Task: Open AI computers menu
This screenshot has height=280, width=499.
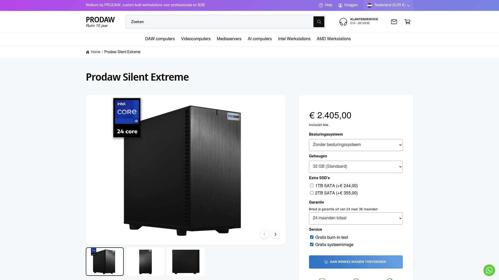Action: 260,39
